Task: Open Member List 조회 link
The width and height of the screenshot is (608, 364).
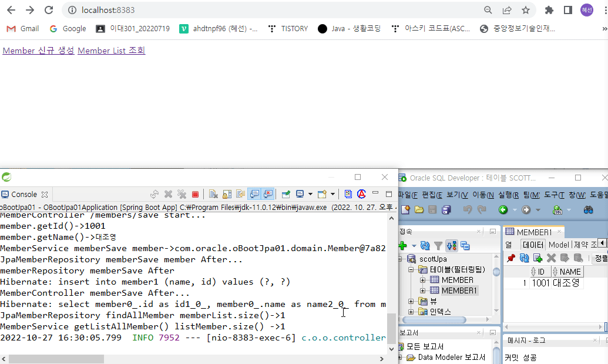Action: [x=111, y=51]
